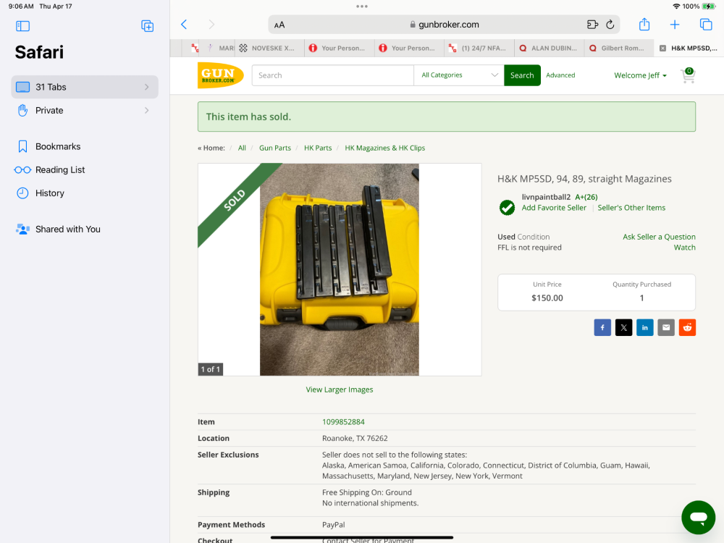724x543 pixels.
Task: Open Seller's Other Items
Action: click(x=631, y=208)
